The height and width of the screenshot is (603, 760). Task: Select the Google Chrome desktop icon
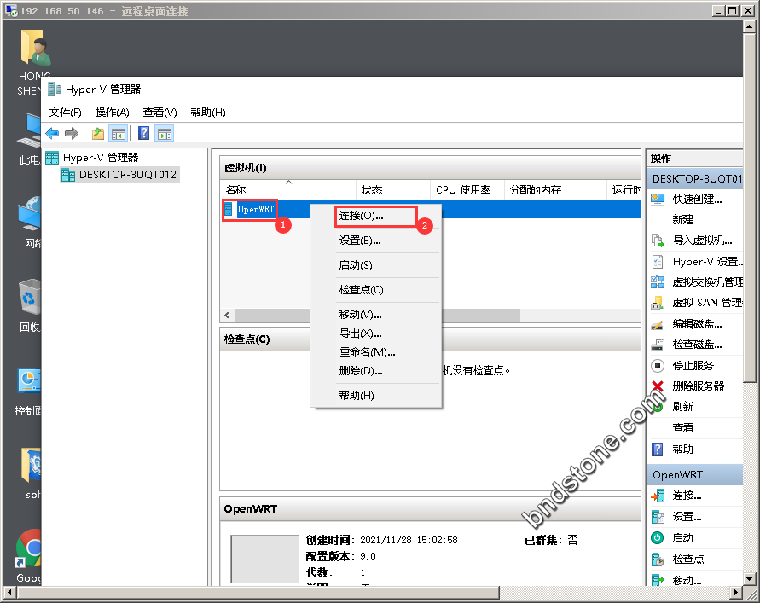tap(29, 555)
